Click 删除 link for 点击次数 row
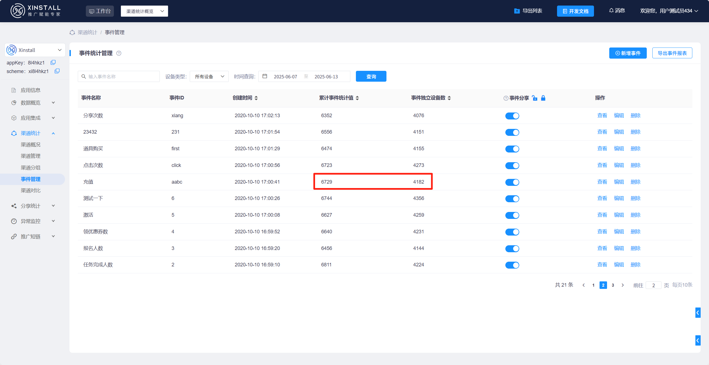Viewport: 709px width, 365px height. pyautogui.click(x=635, y=165)
